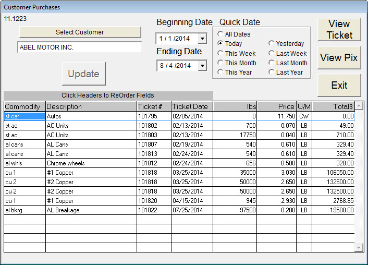
Task: Click the lbs value 656
Action: pos(235,163)
